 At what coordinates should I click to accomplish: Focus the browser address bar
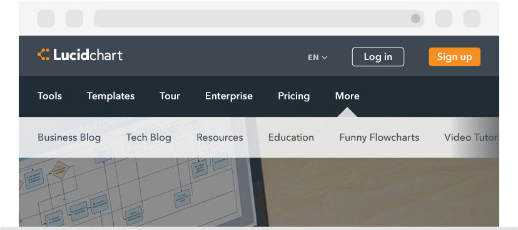click(251, 19)
